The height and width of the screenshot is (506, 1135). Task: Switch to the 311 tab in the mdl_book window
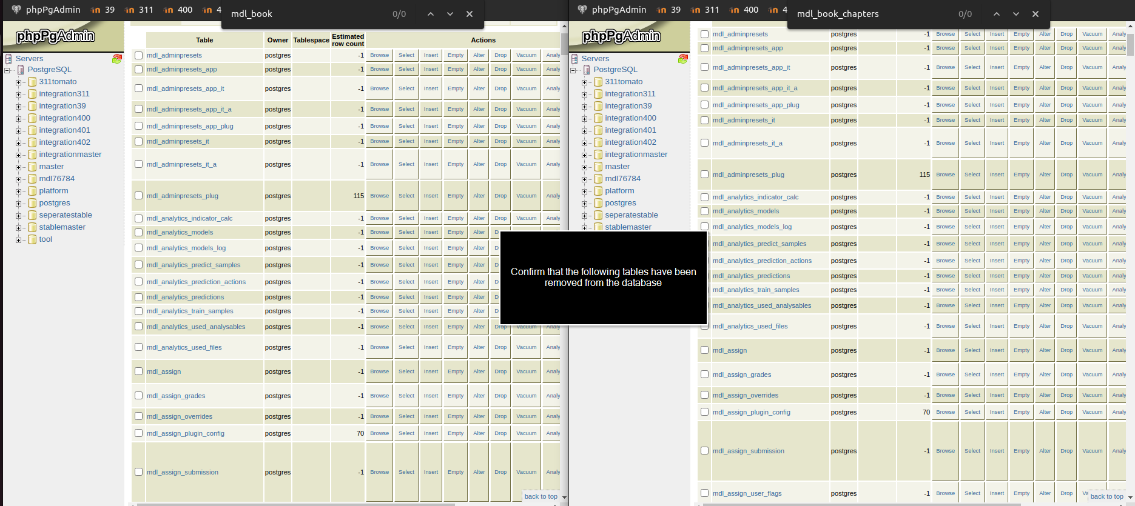(x=139, y=10)
